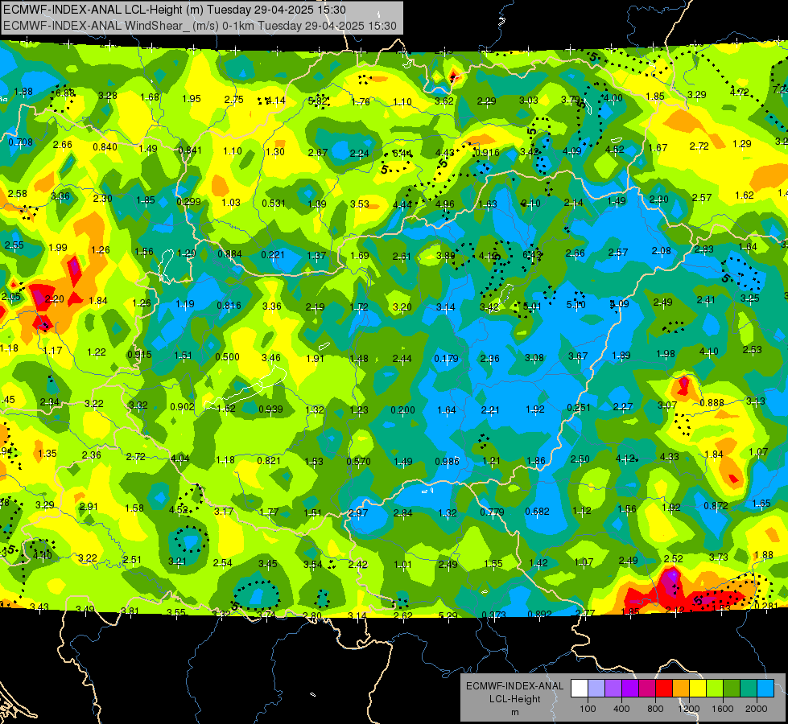Screen dimensions: 788x724
Task: Click the wind shear value 0.299
Action: click(x=188, y=201)
